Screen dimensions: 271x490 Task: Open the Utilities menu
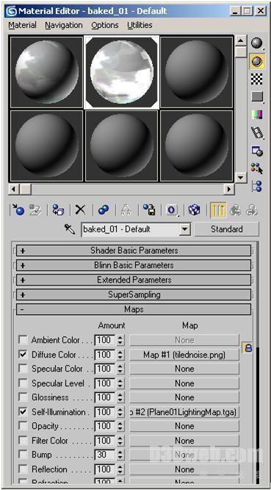coord(140,25)
